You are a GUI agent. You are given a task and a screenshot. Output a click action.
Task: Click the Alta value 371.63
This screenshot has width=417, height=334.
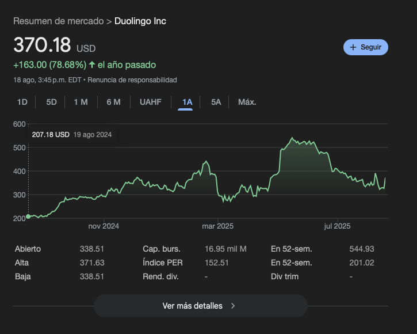point(92,263)
